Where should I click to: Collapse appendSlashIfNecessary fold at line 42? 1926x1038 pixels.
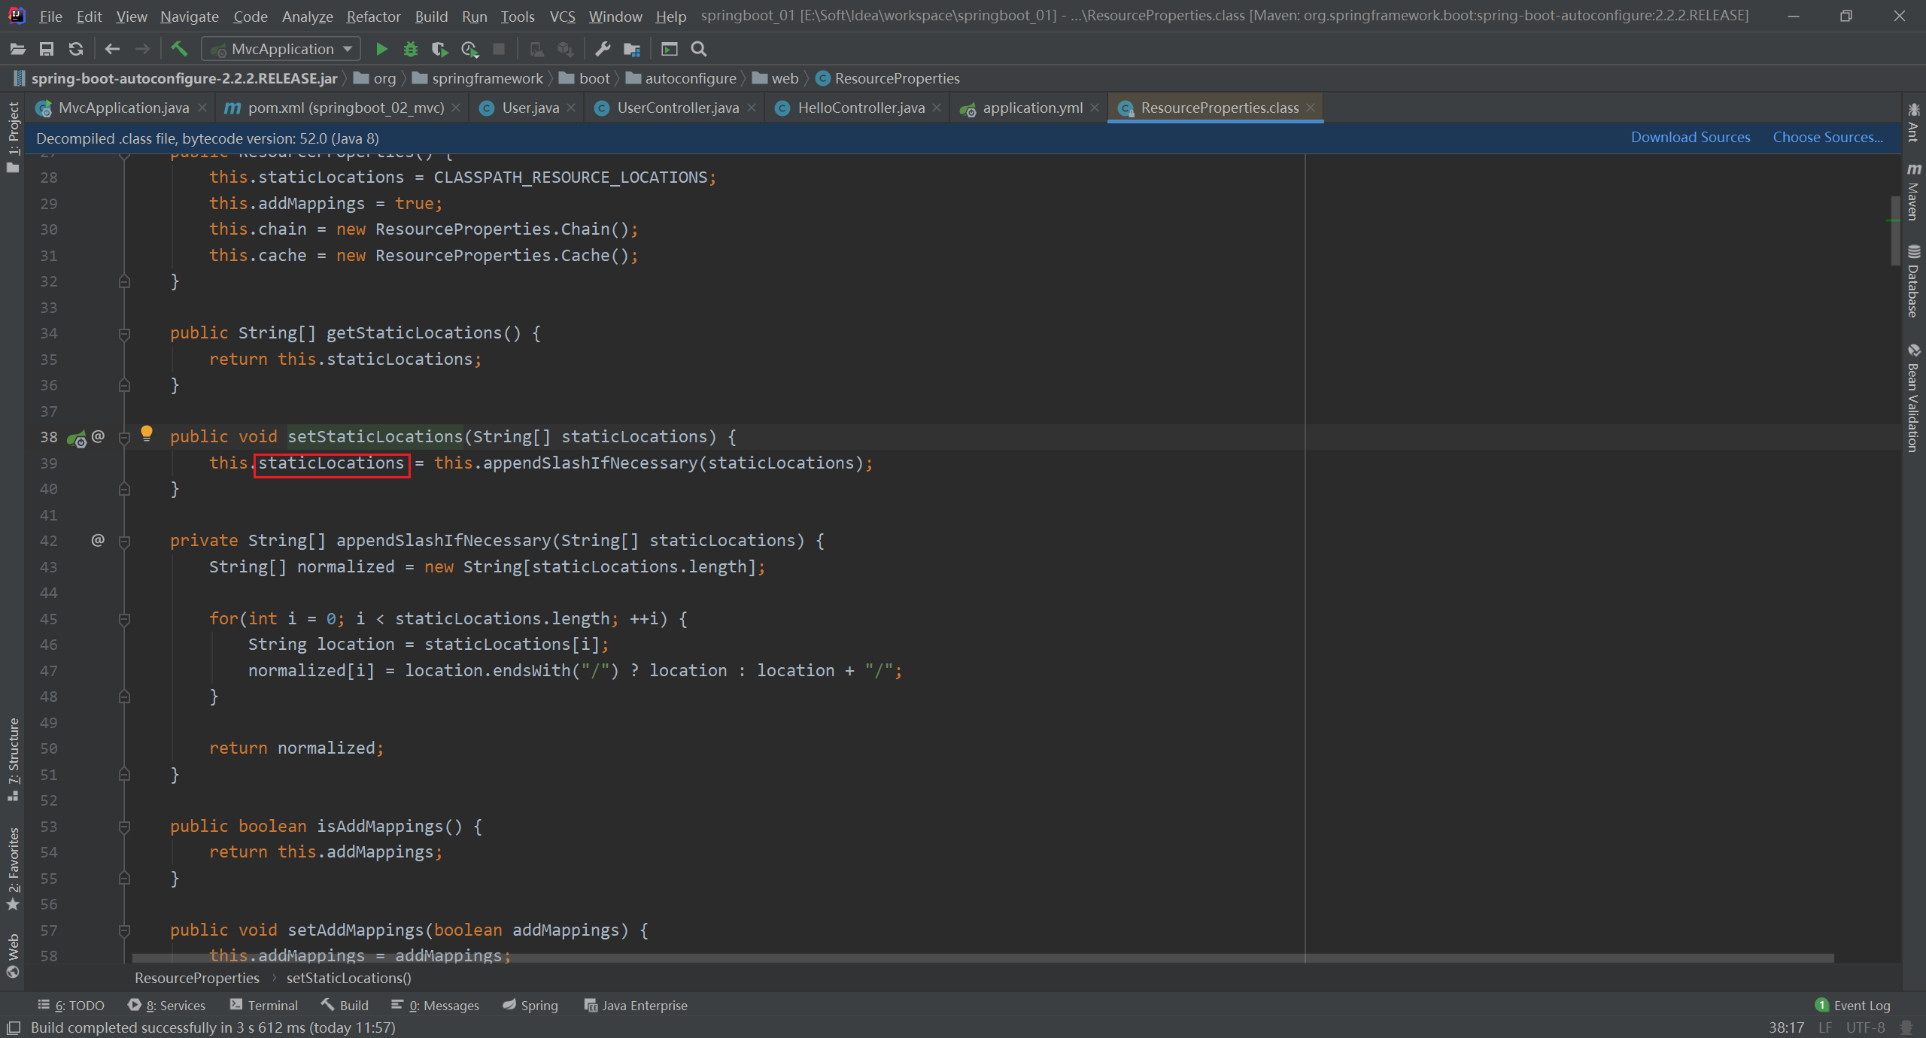(125, 541)
